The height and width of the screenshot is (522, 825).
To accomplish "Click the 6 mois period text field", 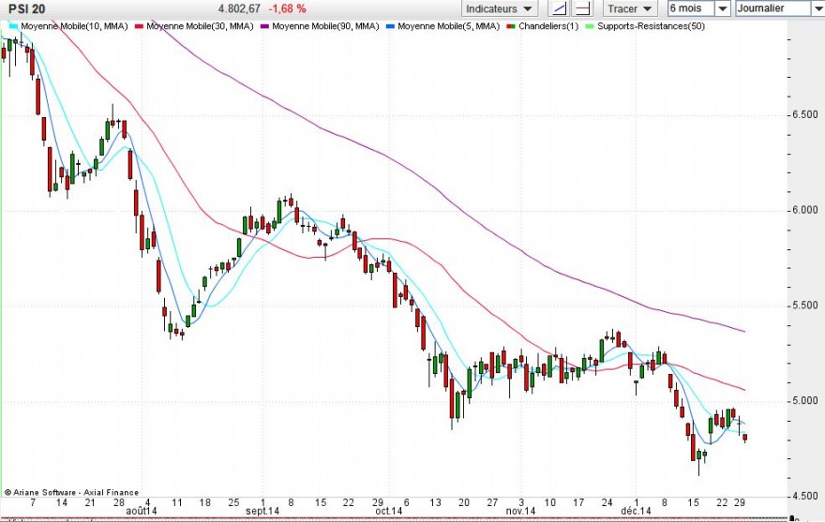I will point(691,8).
